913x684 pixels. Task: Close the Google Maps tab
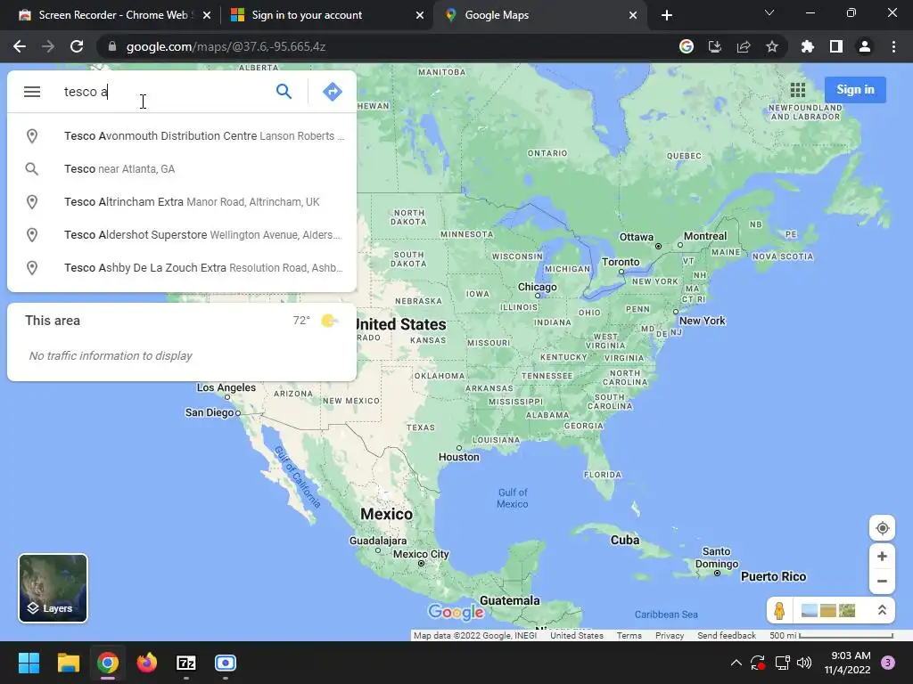click(633, 15)
